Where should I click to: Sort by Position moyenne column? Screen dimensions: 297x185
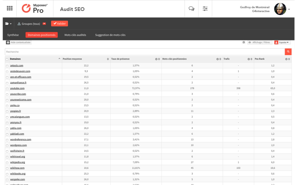click(108, 59)
